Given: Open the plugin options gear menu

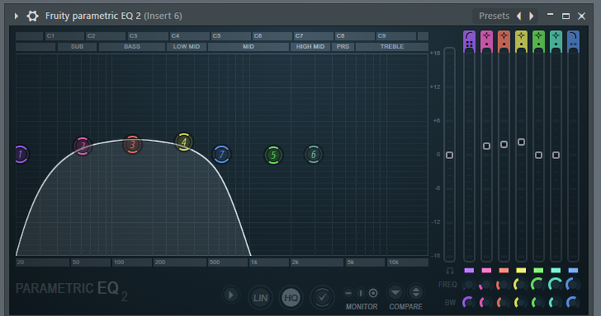Looking at the screenshot, I should [x=32, y=16].
